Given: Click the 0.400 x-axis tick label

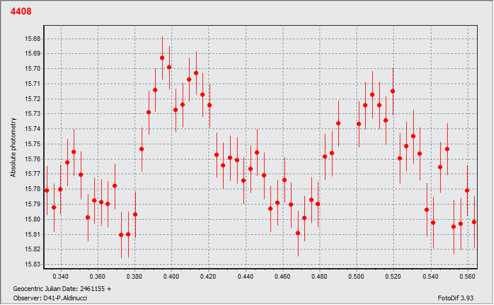Looking at the screenshot, I should pos(171,276).
